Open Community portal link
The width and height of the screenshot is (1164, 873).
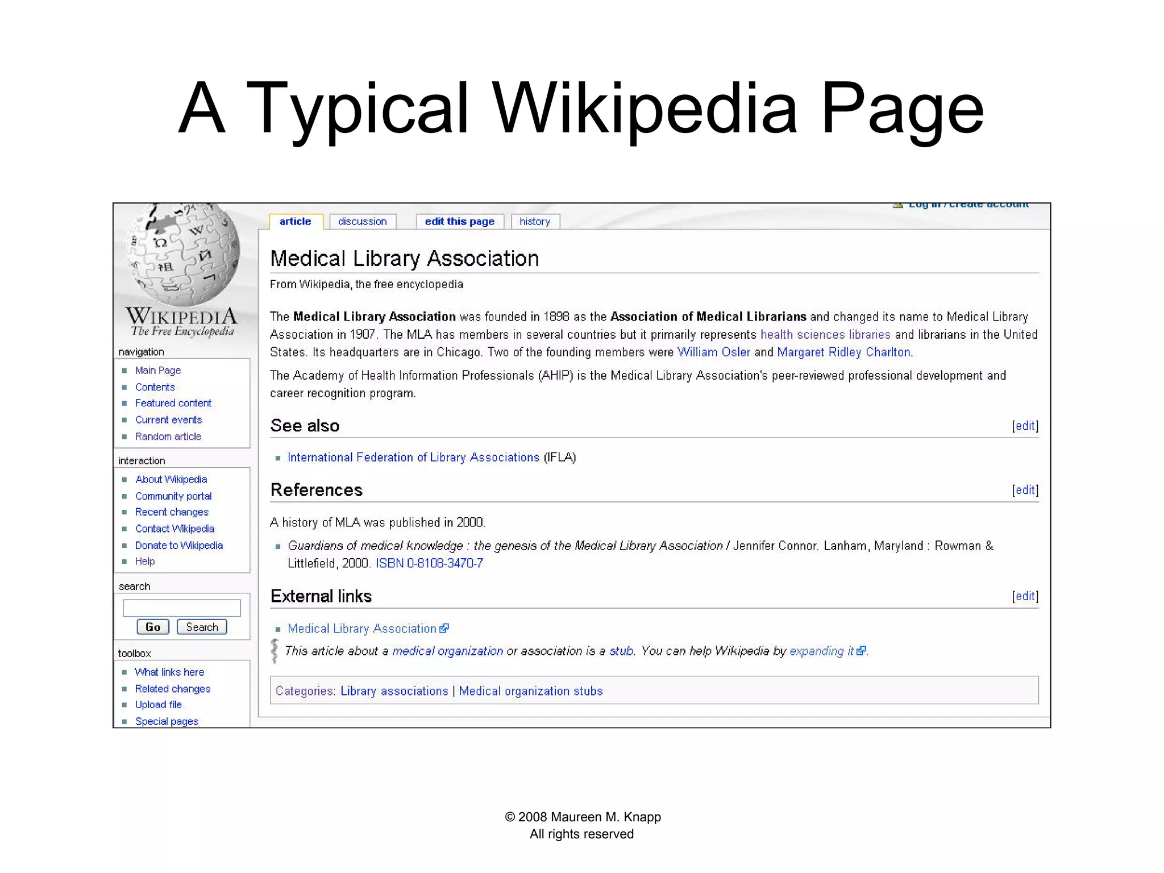click(x=173, y=496)
